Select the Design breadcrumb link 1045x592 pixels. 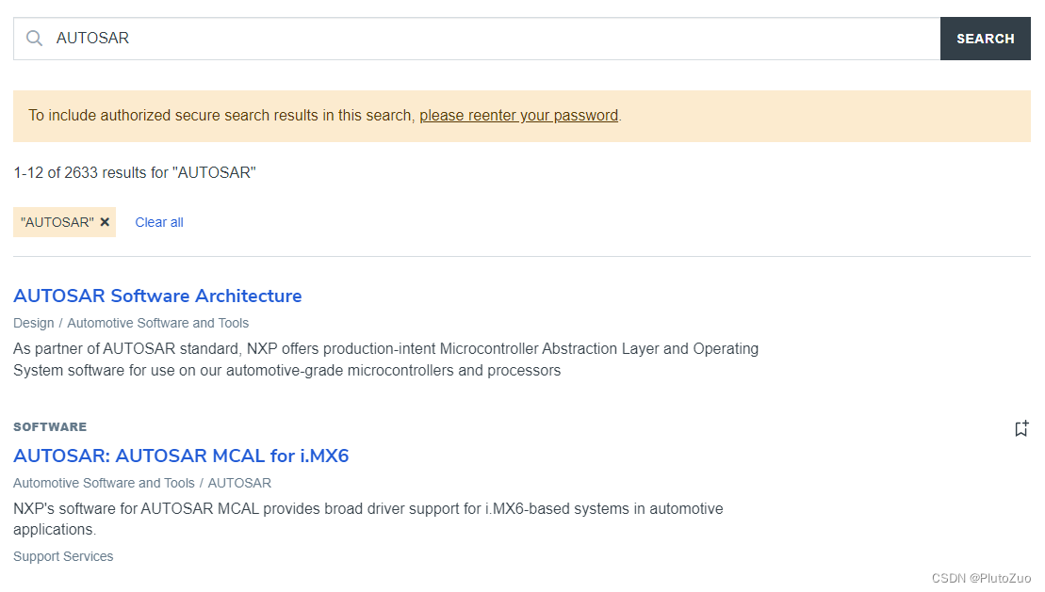tap(33, 323)
